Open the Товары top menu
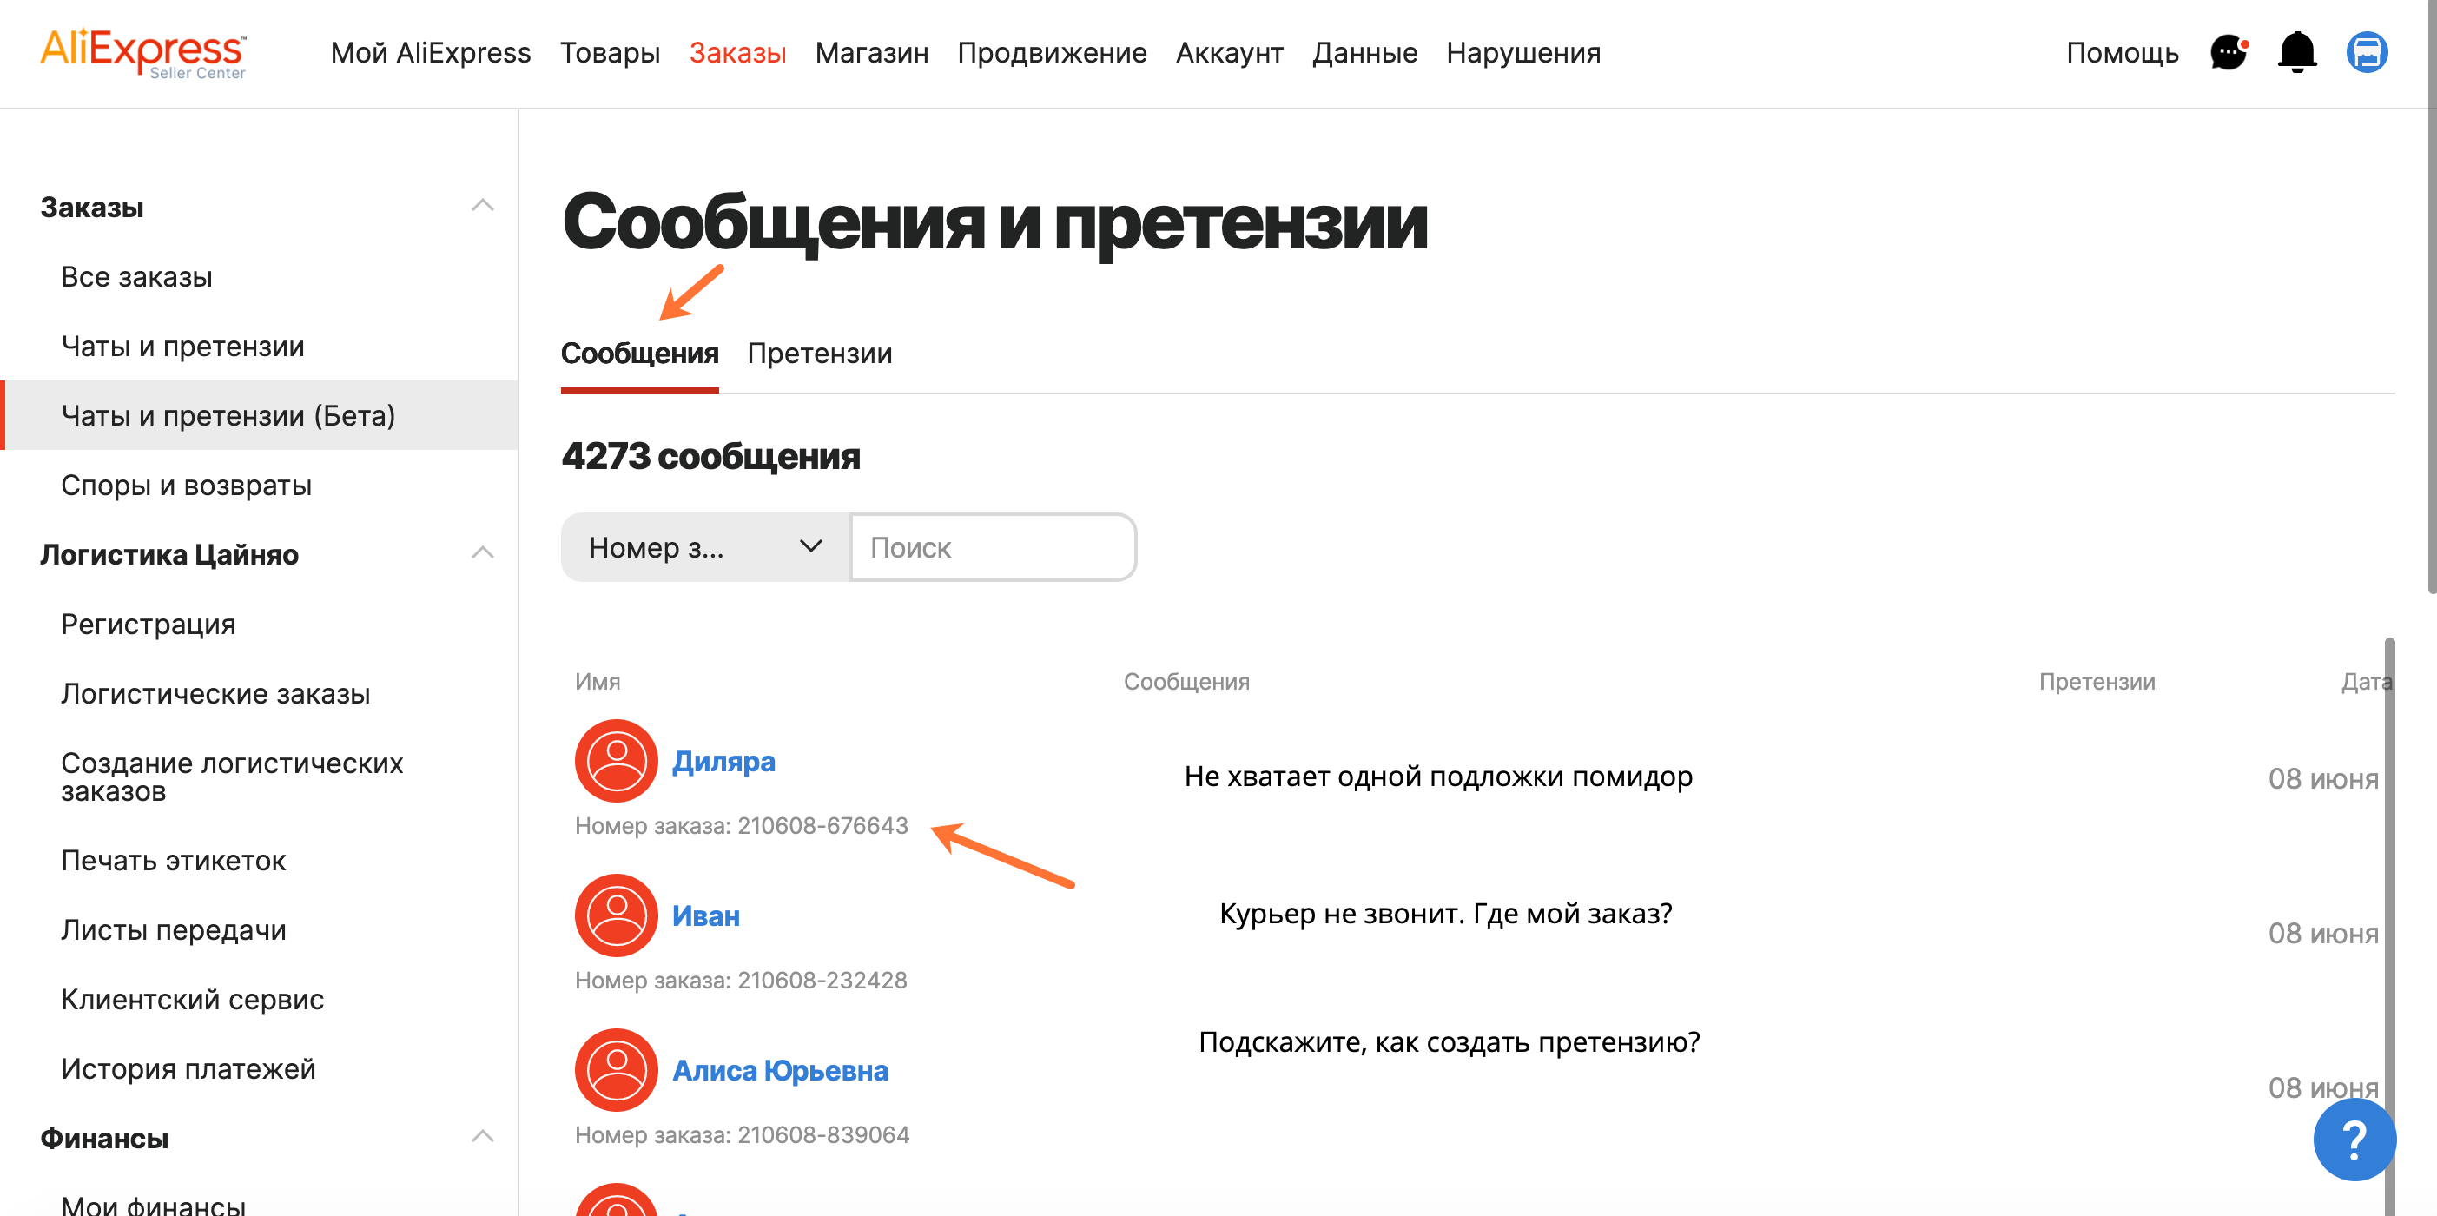 coord(610,53)
